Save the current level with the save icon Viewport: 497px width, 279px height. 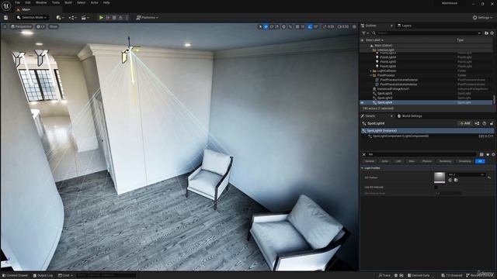tap(5, 18)
